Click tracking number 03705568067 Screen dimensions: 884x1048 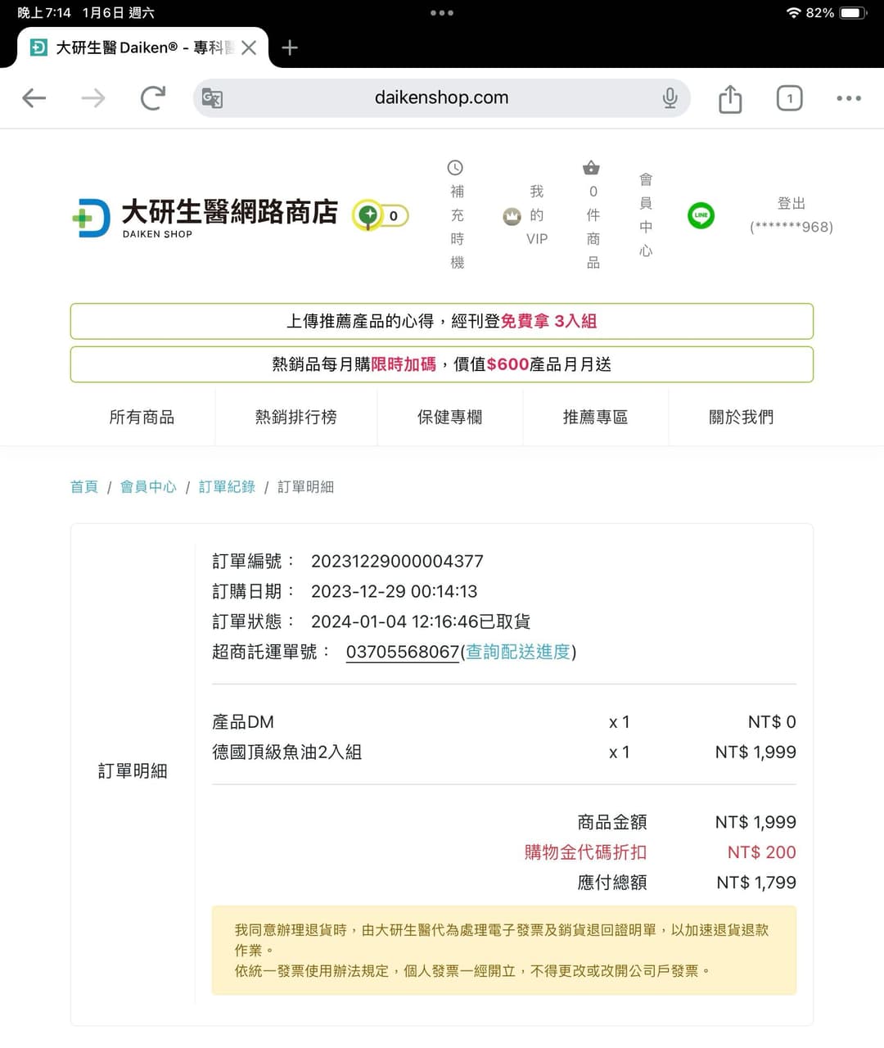pos(403,652)
